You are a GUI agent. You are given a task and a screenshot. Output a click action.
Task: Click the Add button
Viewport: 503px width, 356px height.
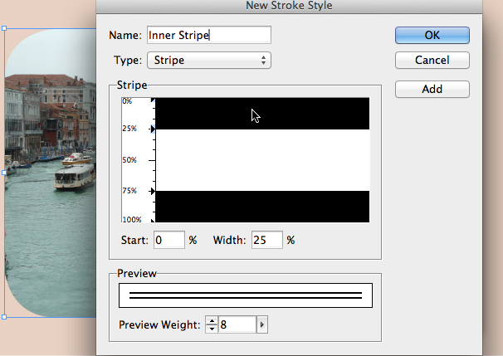pyautogui.click(x=432, y=89)
